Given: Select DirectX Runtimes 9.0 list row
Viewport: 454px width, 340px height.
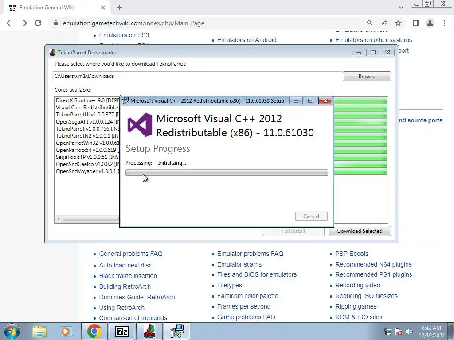Looking at the screenshot, I should tap(87, 100).
